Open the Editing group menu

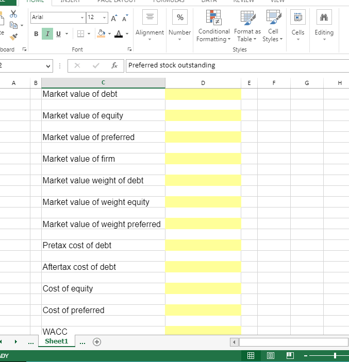324,25
